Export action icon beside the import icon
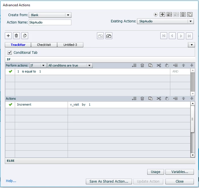 click(176, 14)
